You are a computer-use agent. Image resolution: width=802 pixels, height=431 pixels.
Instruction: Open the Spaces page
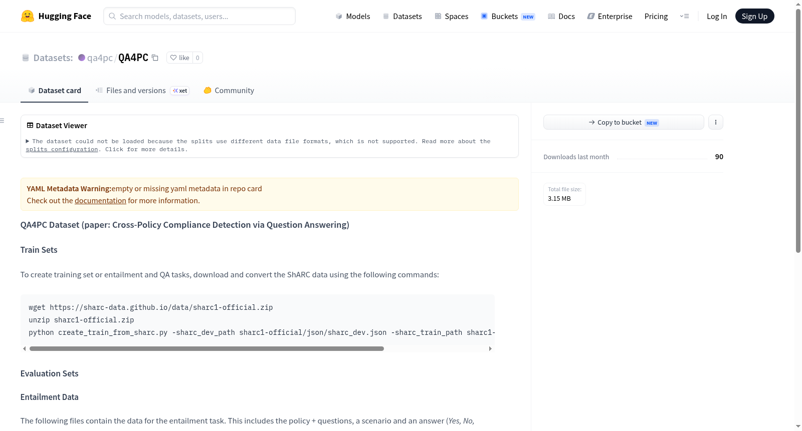tap(452, 16)
